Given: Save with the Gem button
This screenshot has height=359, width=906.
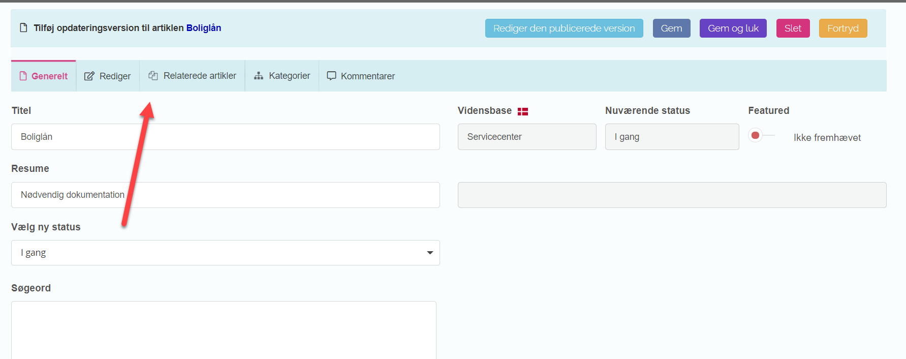Looking at the screenshot, I should pyautogui.click(x=671, y=28).
